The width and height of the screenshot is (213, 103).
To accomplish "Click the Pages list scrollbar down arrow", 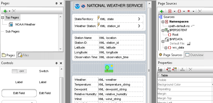I will [x=60, y=49].
